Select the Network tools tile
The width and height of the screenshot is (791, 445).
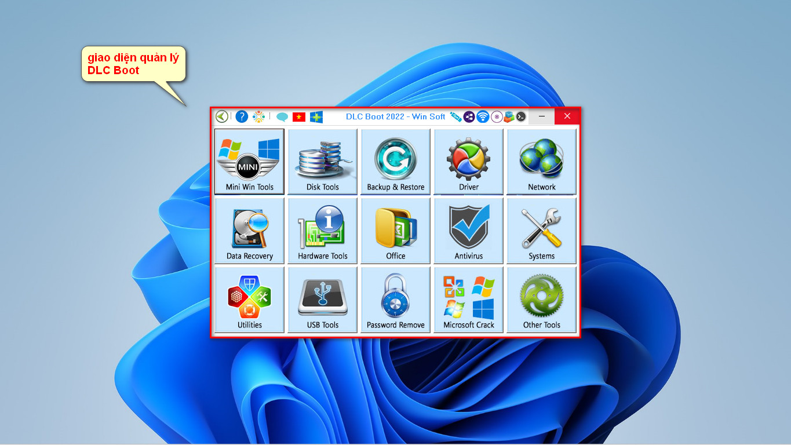pyautogui.click(x=541, y=162)
